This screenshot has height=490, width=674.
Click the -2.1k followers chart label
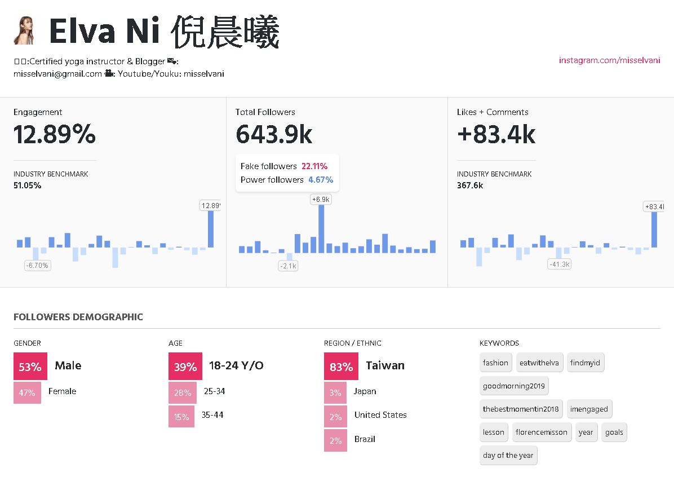(288, 266)
